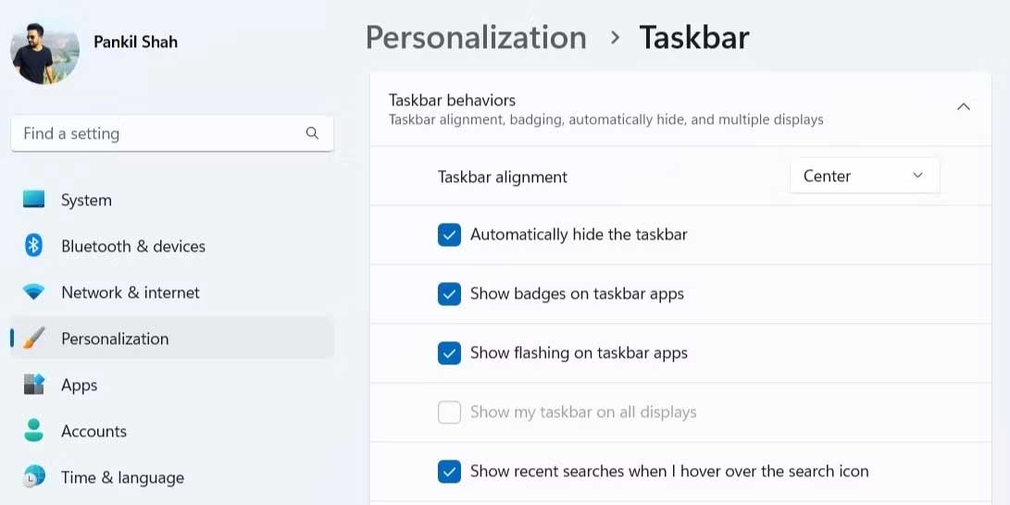This screenshot has height=505, width=1010.
Task: Click the Personalization paintbrush icon
Action: tap(34, 339)
